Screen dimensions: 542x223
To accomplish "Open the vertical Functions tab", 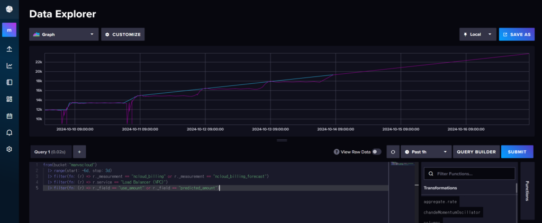I will (527, 190).
